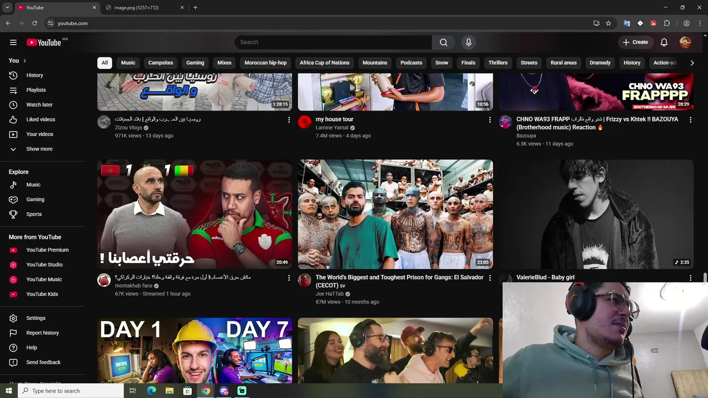Select the Music filter chip
The height and width of the screenshot is (398, 708).
(128, 63)
